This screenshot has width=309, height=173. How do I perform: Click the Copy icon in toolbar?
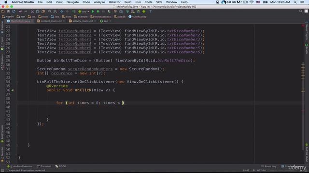point(38,12)
